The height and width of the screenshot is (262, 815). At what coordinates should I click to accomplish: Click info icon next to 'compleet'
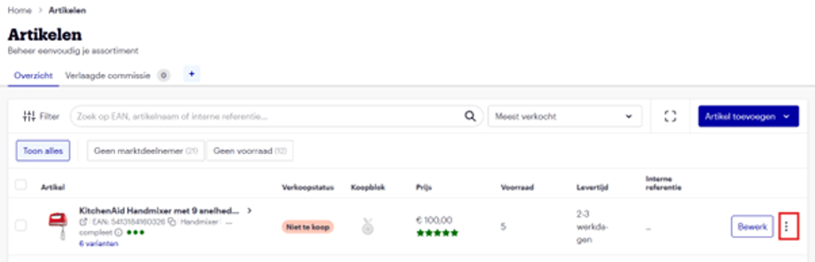(118, 232)
